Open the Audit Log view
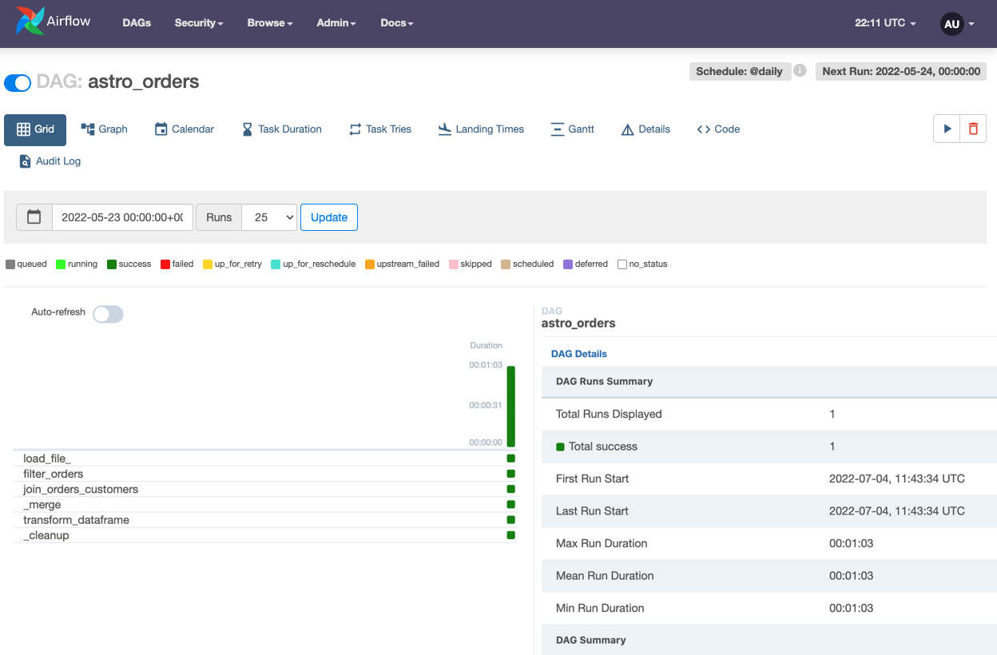Screen dimensions: 997x655 [50, 161]
